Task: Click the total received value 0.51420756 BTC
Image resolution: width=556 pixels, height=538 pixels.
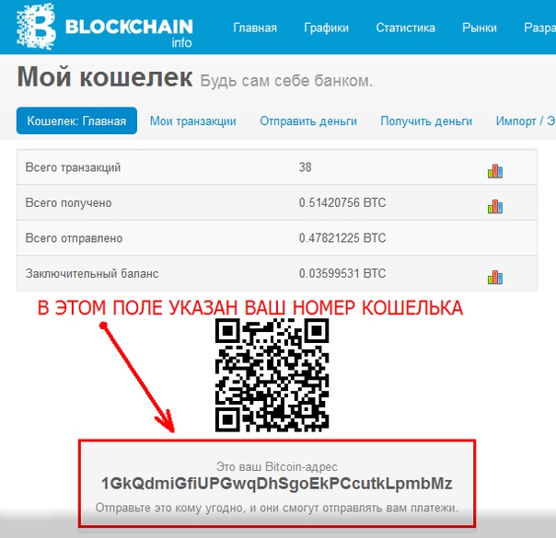Action: point(342,202)
